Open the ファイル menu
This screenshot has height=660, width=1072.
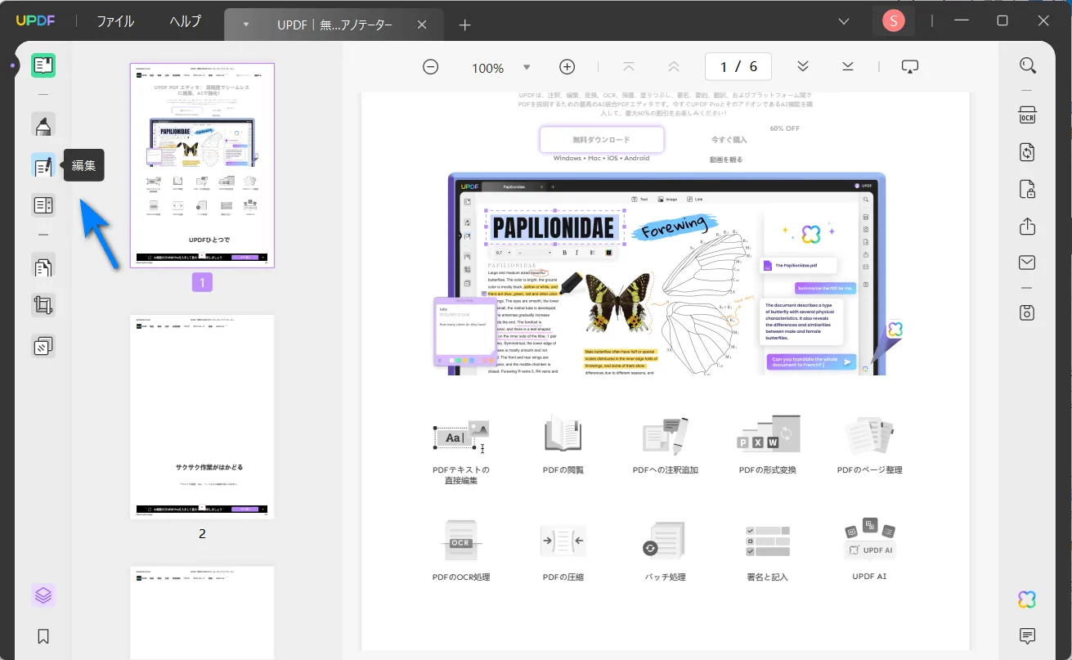(x=115, y=22)
